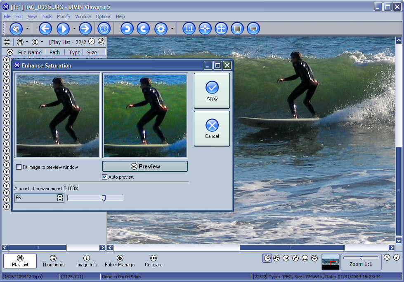Switch to the Play List tab
Viewport: 404px width, 282px height.
click(x=20, y=261)
